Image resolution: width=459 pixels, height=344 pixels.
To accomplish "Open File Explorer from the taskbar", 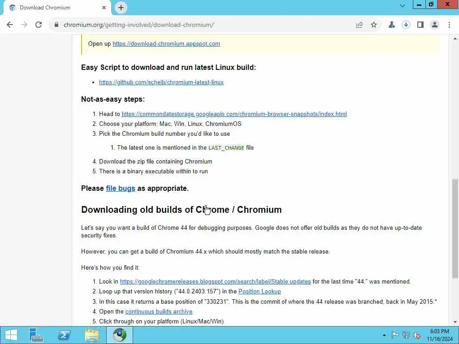I will (x=92, y=335).
